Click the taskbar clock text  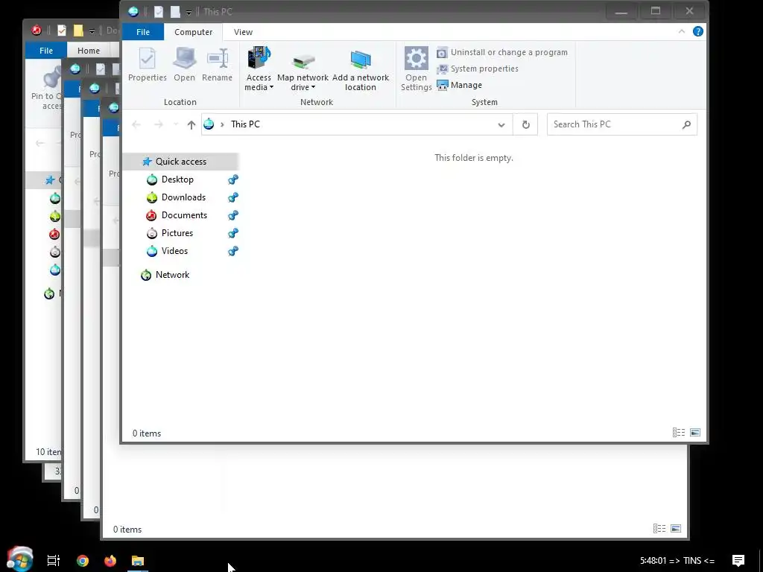click(x=677, y=561)
